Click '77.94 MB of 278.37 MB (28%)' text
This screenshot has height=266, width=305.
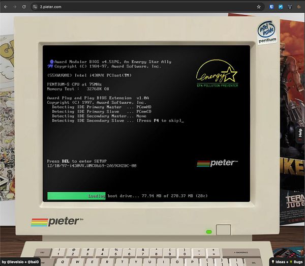[174, 196]
